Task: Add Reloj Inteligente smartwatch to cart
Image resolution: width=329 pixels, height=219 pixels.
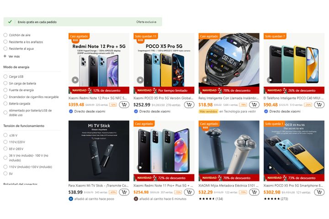Action: point(254,105)
